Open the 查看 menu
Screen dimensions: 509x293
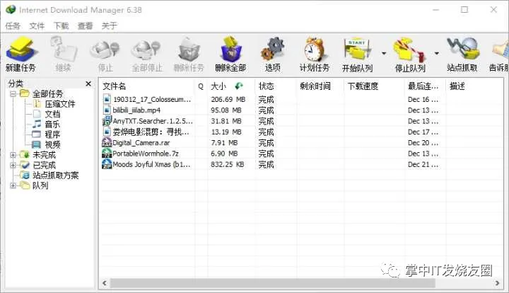[x=85, y=25]
